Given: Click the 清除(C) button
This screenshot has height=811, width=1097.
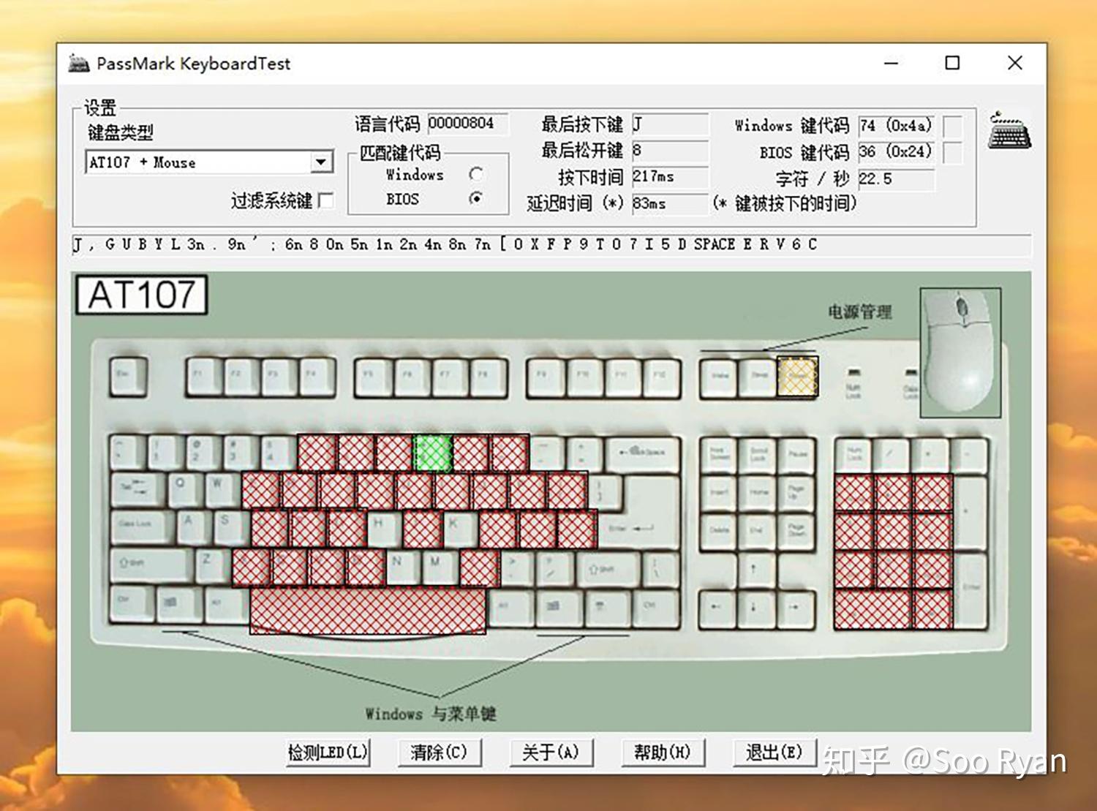Looking at the screenshot, I should click(x=439, y=752).
